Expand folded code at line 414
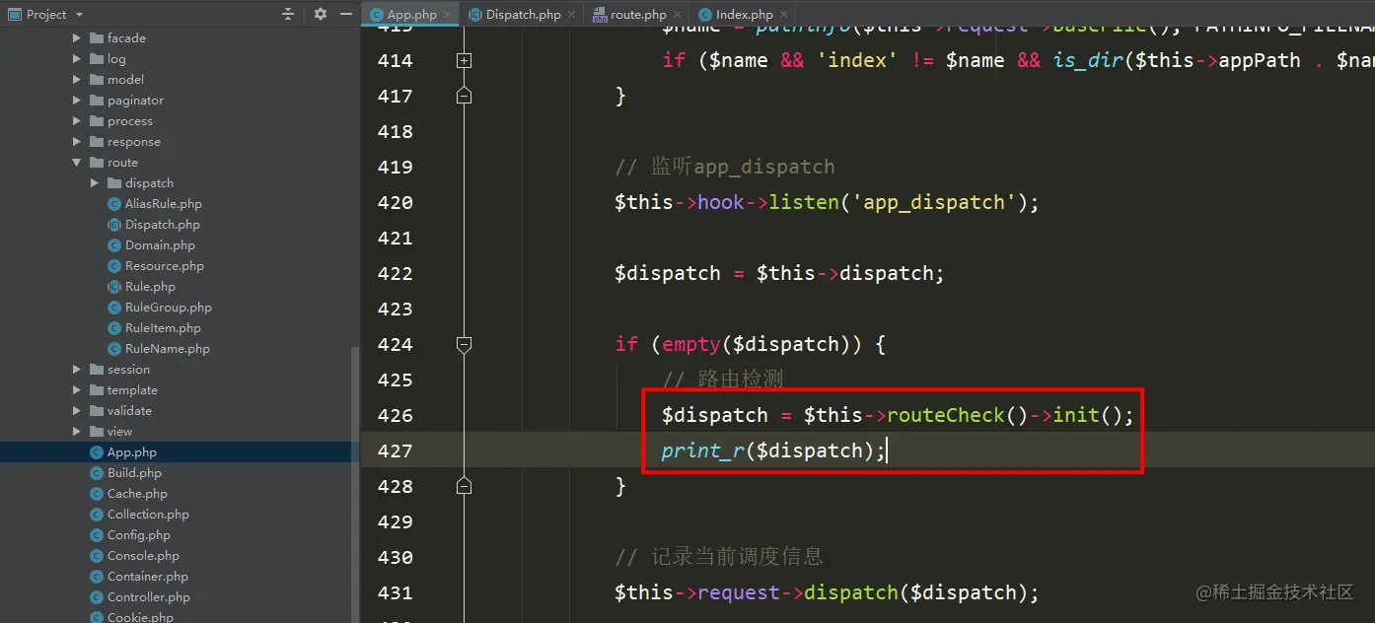Viewport: 1375px width, 623px height. coord(465,61)
